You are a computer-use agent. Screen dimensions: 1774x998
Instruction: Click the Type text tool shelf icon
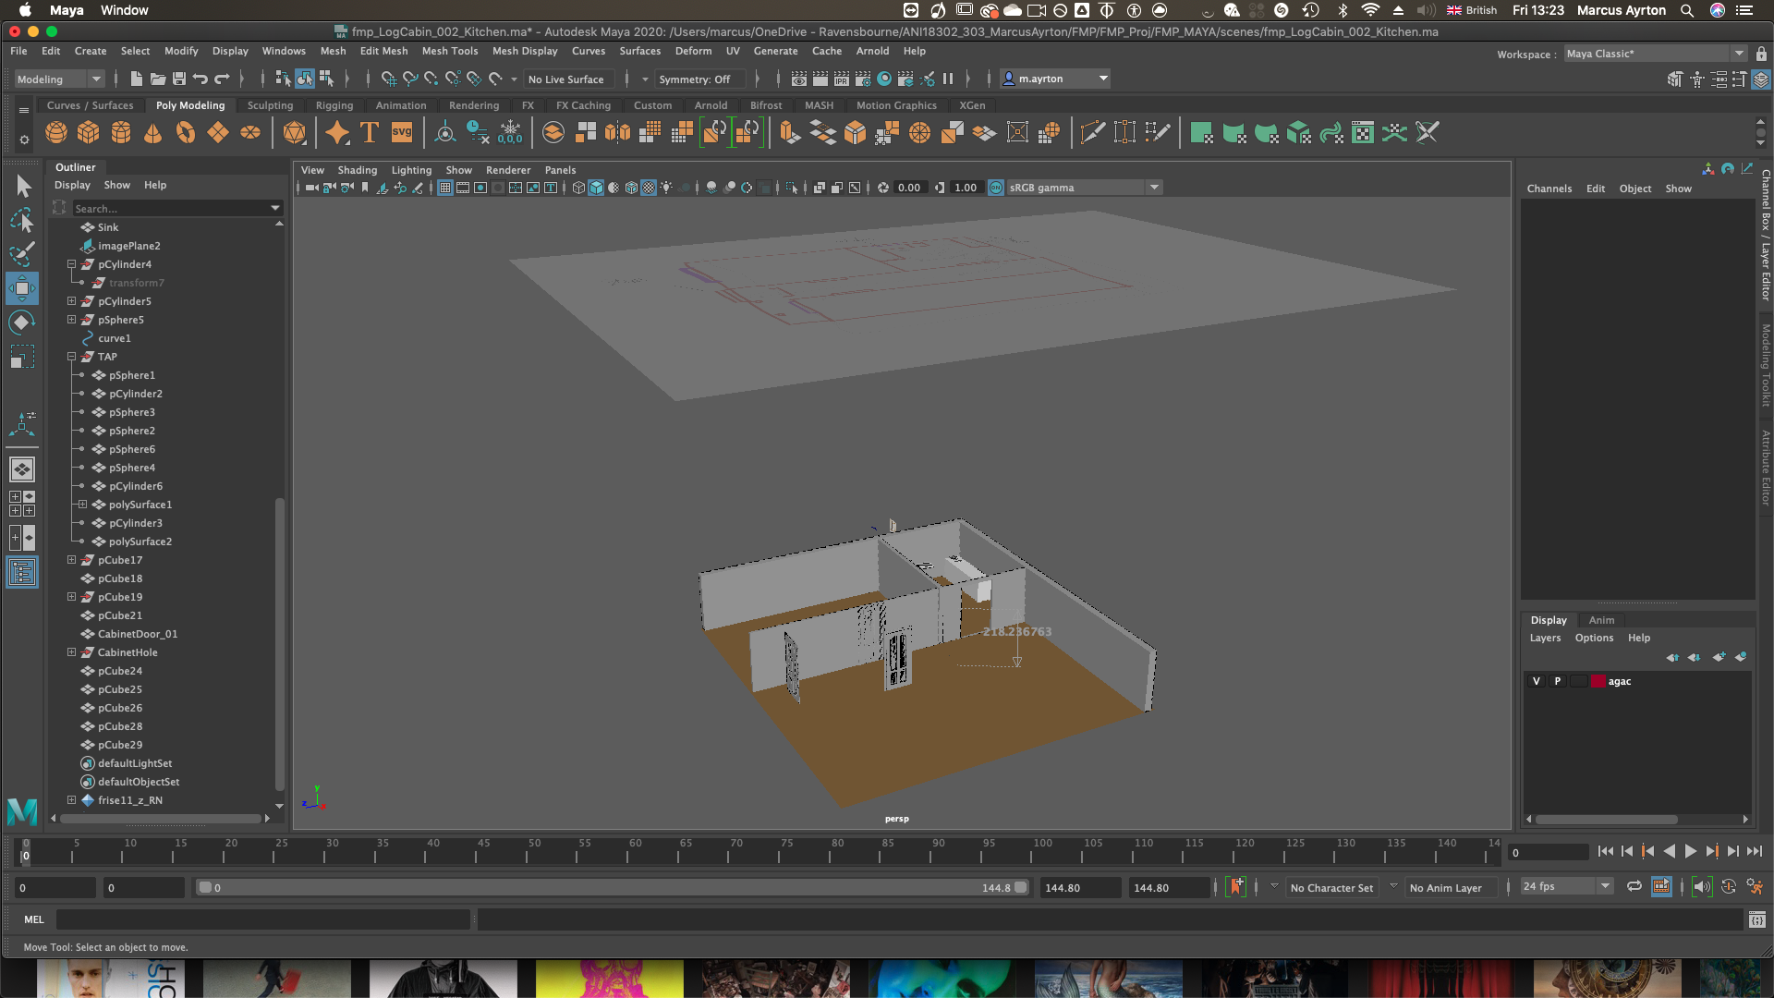[x=370, y=133]
